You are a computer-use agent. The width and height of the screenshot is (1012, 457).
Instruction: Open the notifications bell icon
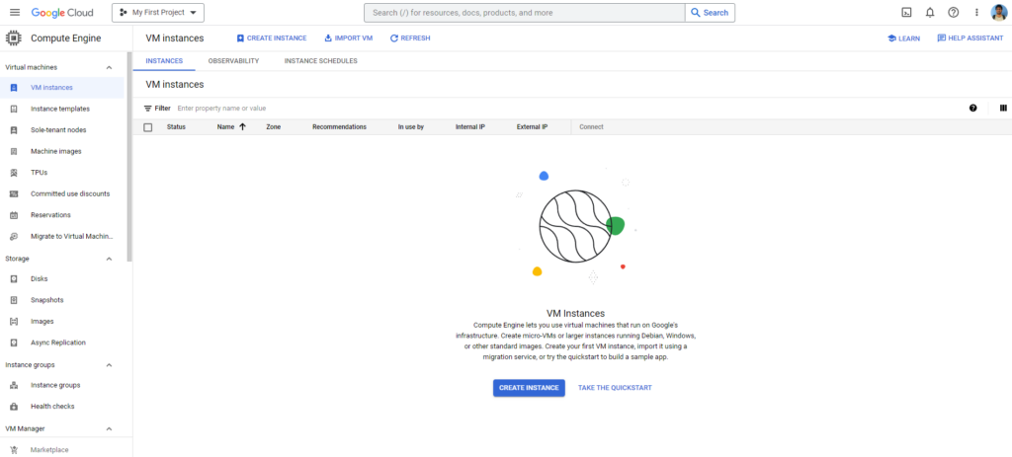coord(930,12)
